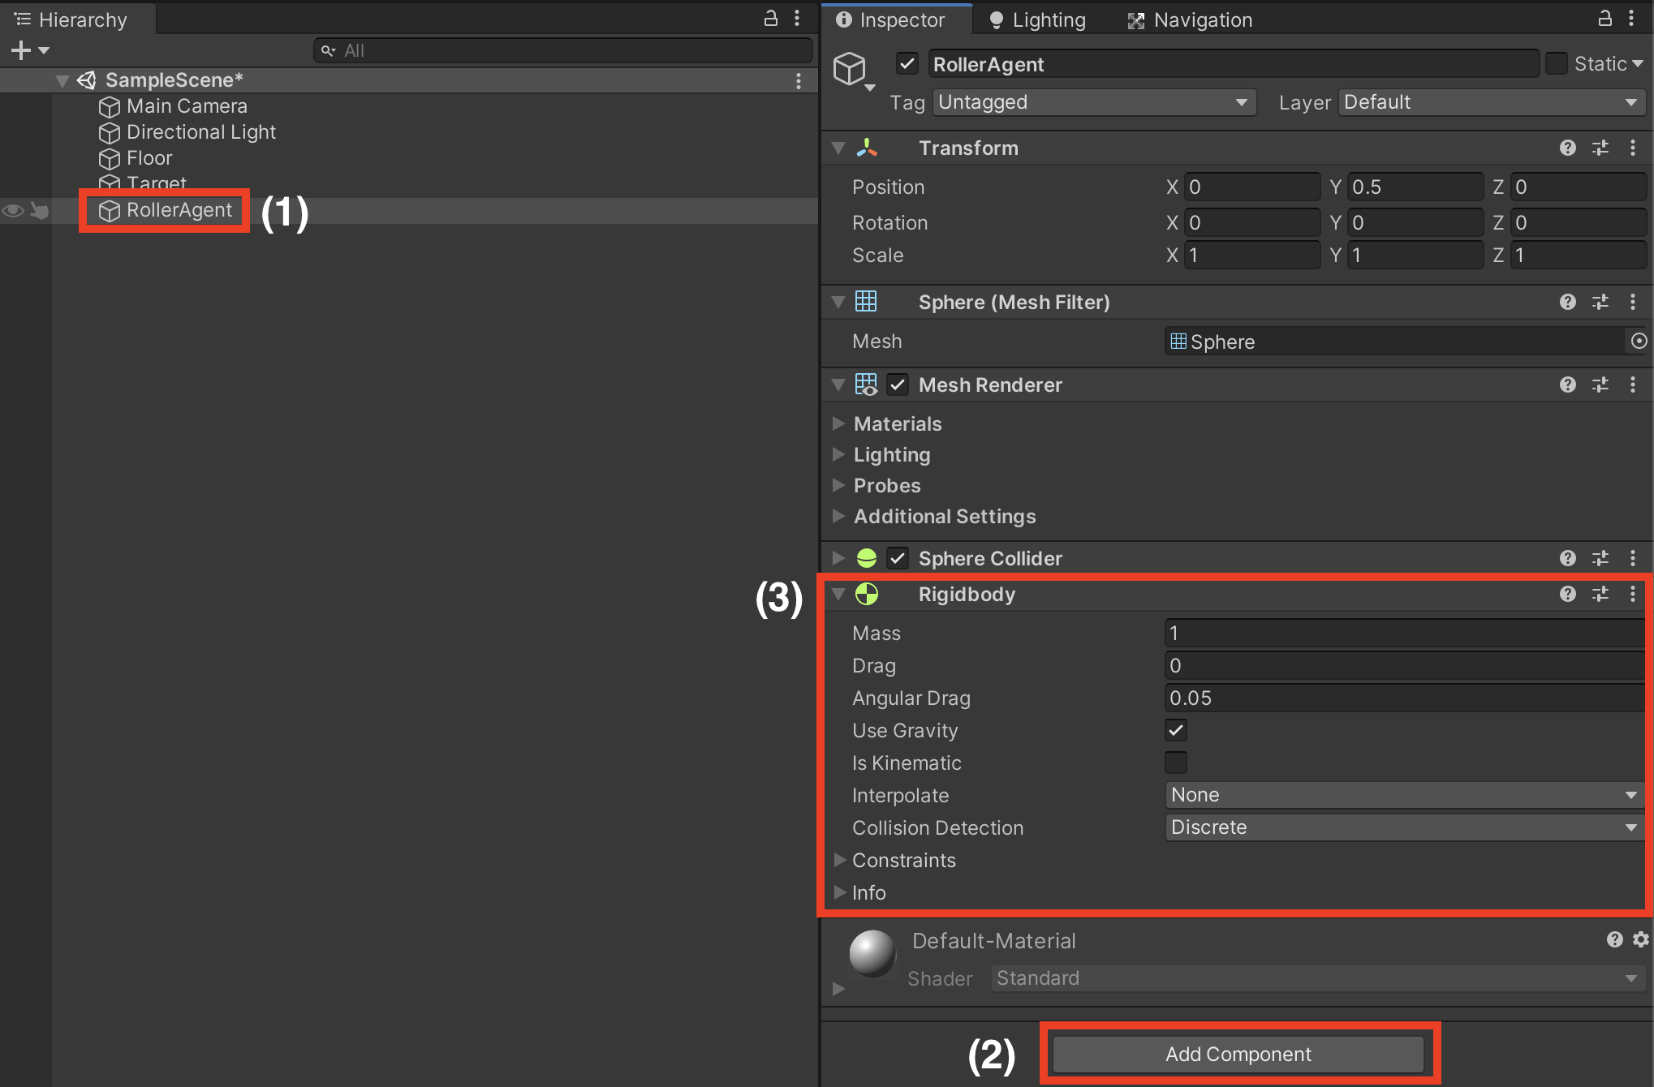Image resolution: width=1654 pixels, height=1087 pixels.
Task: Open the Mesh object picker circle
Action: click(1639, 342)
